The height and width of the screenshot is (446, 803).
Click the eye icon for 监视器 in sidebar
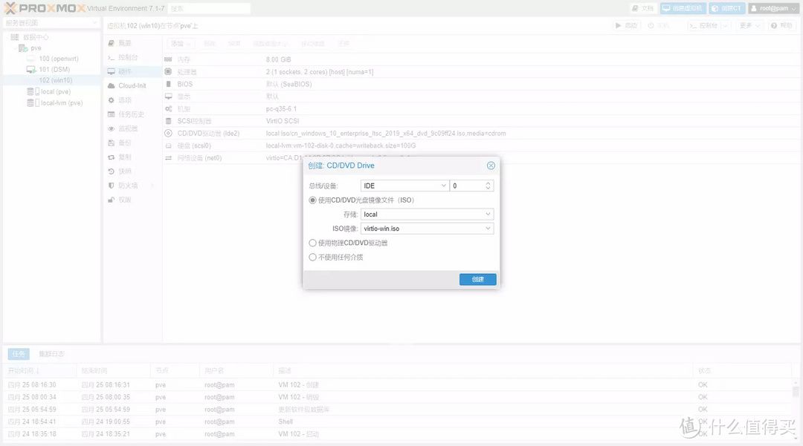111,128
